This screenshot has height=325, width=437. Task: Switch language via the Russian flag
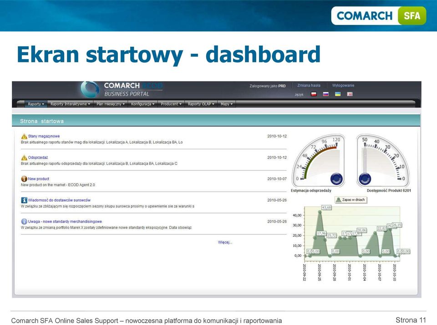(326, 94)
